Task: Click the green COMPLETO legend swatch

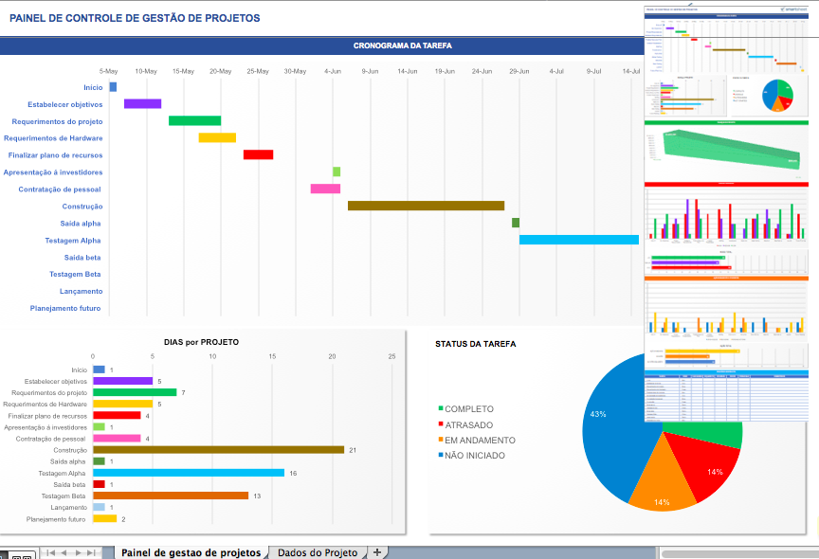Action: [440, 409]
